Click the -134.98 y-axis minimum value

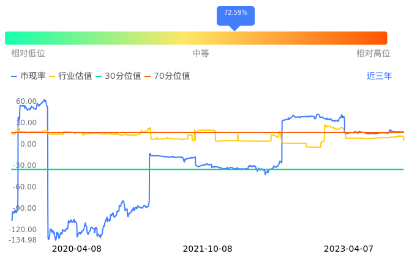pos(23,240)
